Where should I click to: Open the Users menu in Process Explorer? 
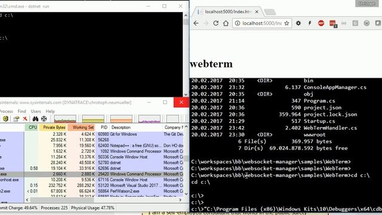36,111
